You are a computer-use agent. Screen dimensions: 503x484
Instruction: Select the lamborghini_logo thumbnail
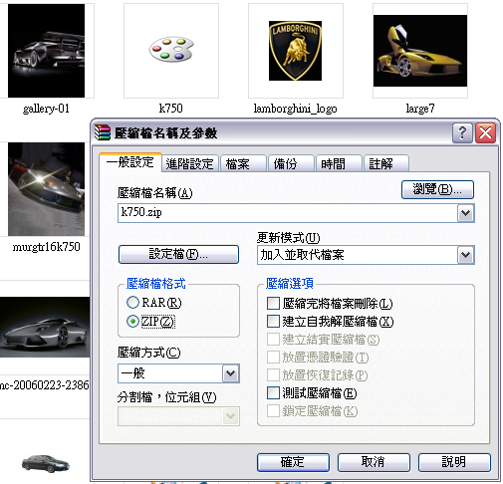point(295,51)
